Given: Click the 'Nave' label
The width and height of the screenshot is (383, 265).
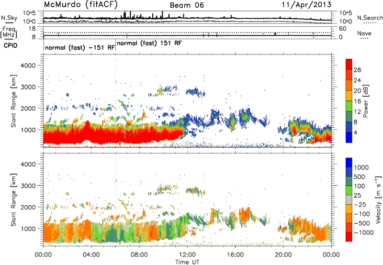Looking at the screenshot, I should click(364, 33).
